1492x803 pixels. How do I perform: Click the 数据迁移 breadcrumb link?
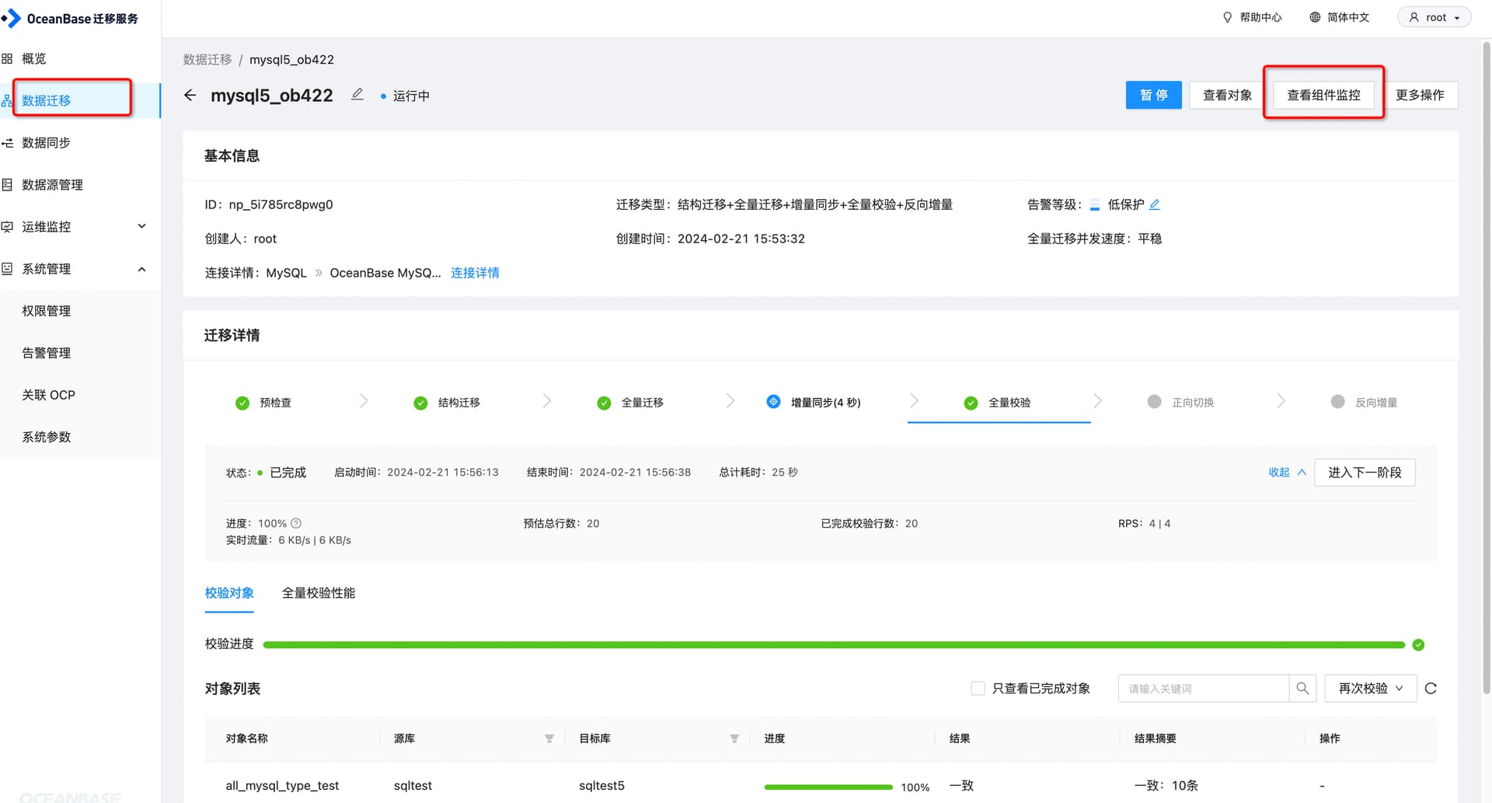tap(207, 60)
